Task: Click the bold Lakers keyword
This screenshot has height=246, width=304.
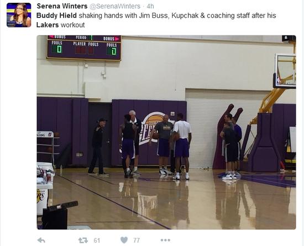Action: point(48,25)
